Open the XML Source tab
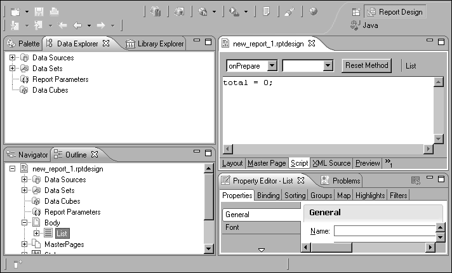 (331, 163)
